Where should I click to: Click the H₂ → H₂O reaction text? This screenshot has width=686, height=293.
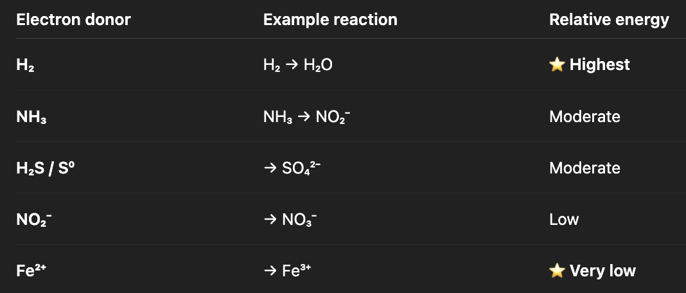298,65
